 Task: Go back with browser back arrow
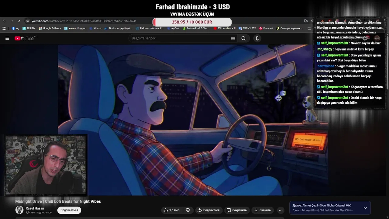(x=4, y=21)
